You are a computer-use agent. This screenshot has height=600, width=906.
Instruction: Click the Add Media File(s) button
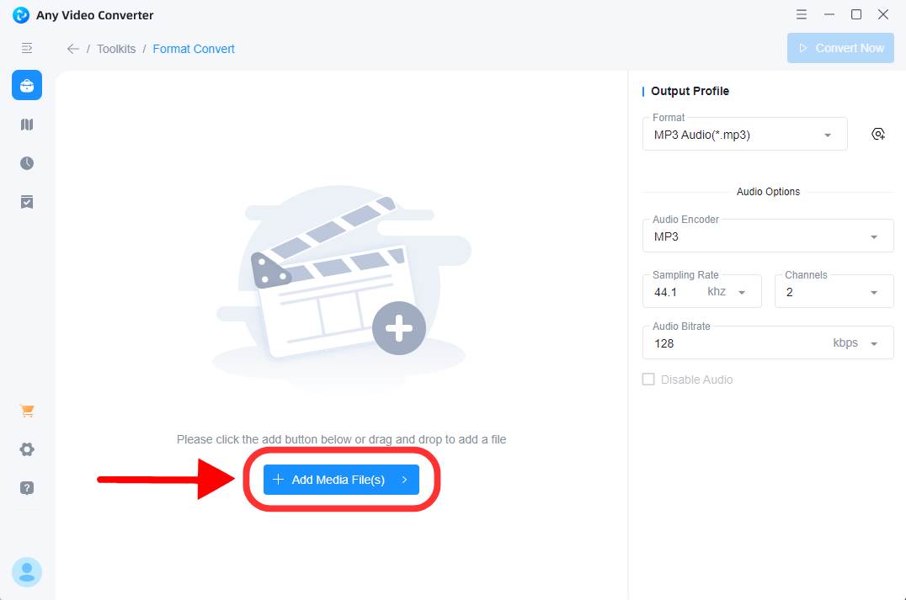[x=340, y=480]
